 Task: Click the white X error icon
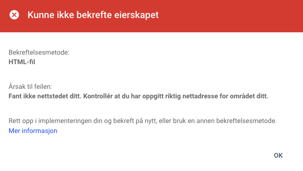point(14,15)
